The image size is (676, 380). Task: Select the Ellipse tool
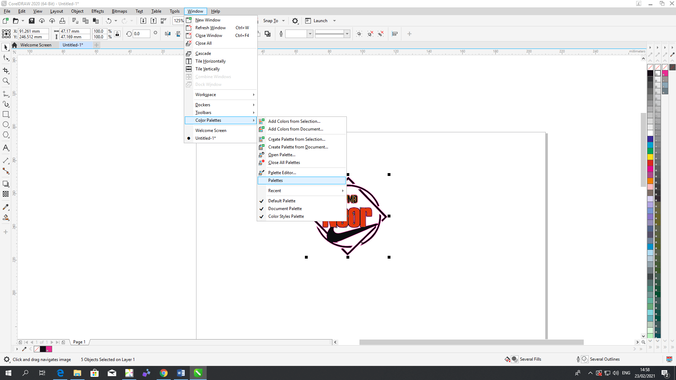coord(6,125)
